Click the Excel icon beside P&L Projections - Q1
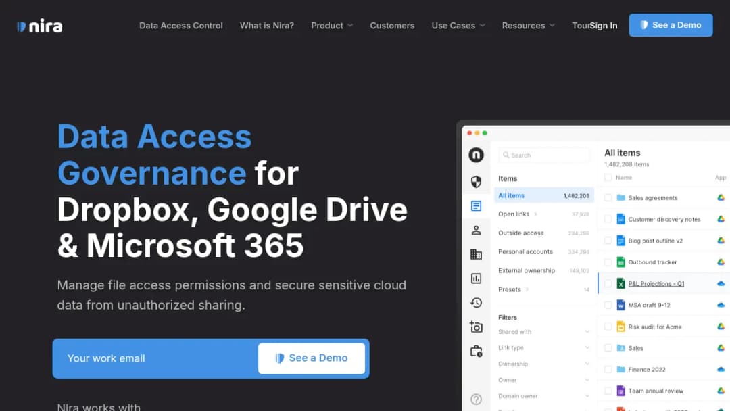Screen dimensions: 730x411 pyautogui.click(x=620, y=283)
